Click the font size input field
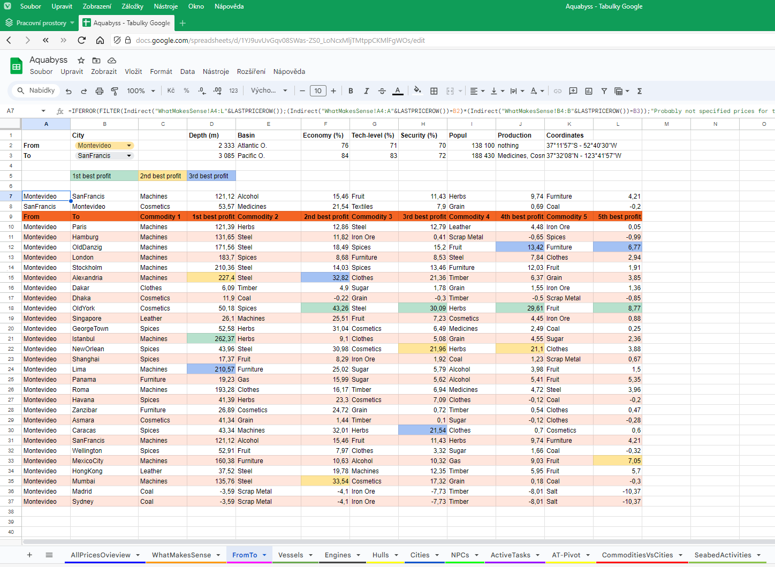This screenshot has width=775, height=567. tap(318, 91)
